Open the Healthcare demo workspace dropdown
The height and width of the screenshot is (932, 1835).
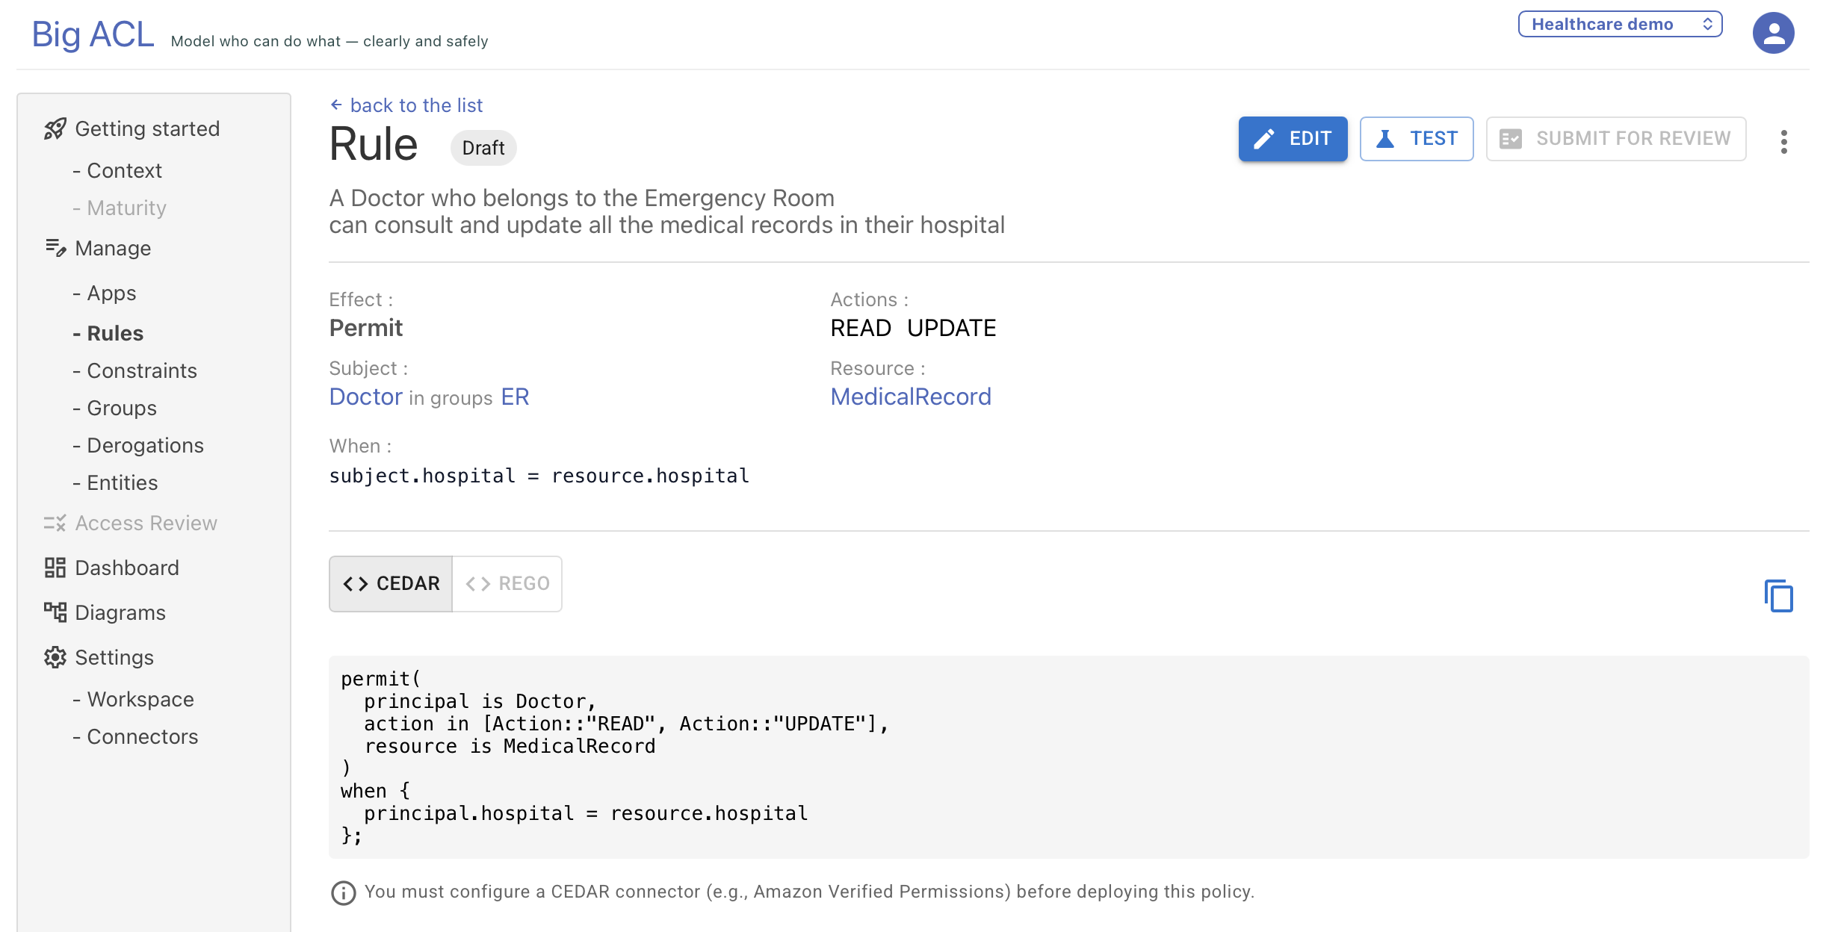pos(1620,24)
